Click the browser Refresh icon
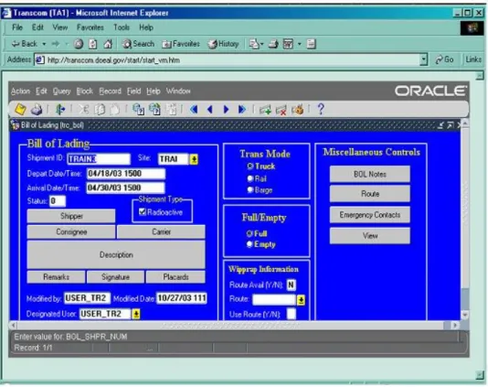The height and width of the screenshot is (387, 488). pos(93,44)
